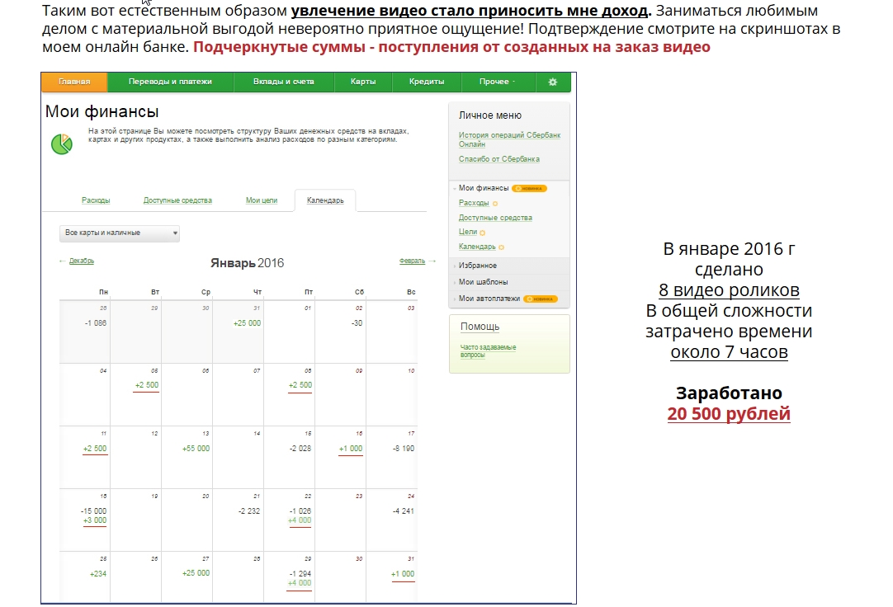Click the -15 000 amount on January 18
893x607 pixels.
(x=93, y=511)
